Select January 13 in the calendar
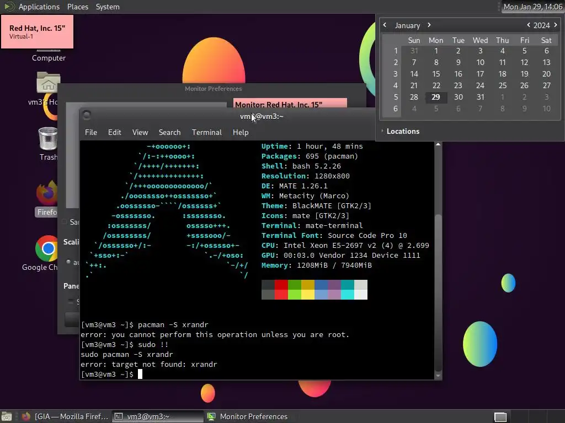 546,63
